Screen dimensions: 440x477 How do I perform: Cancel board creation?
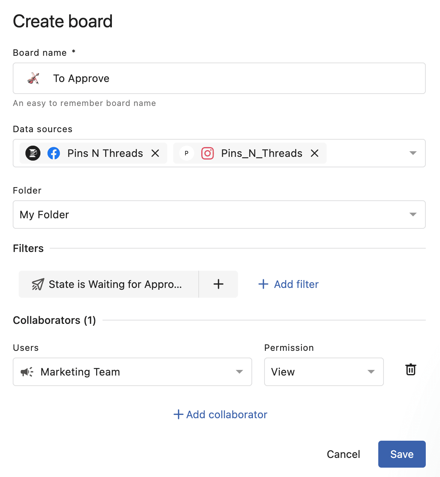tap(343, 454)
